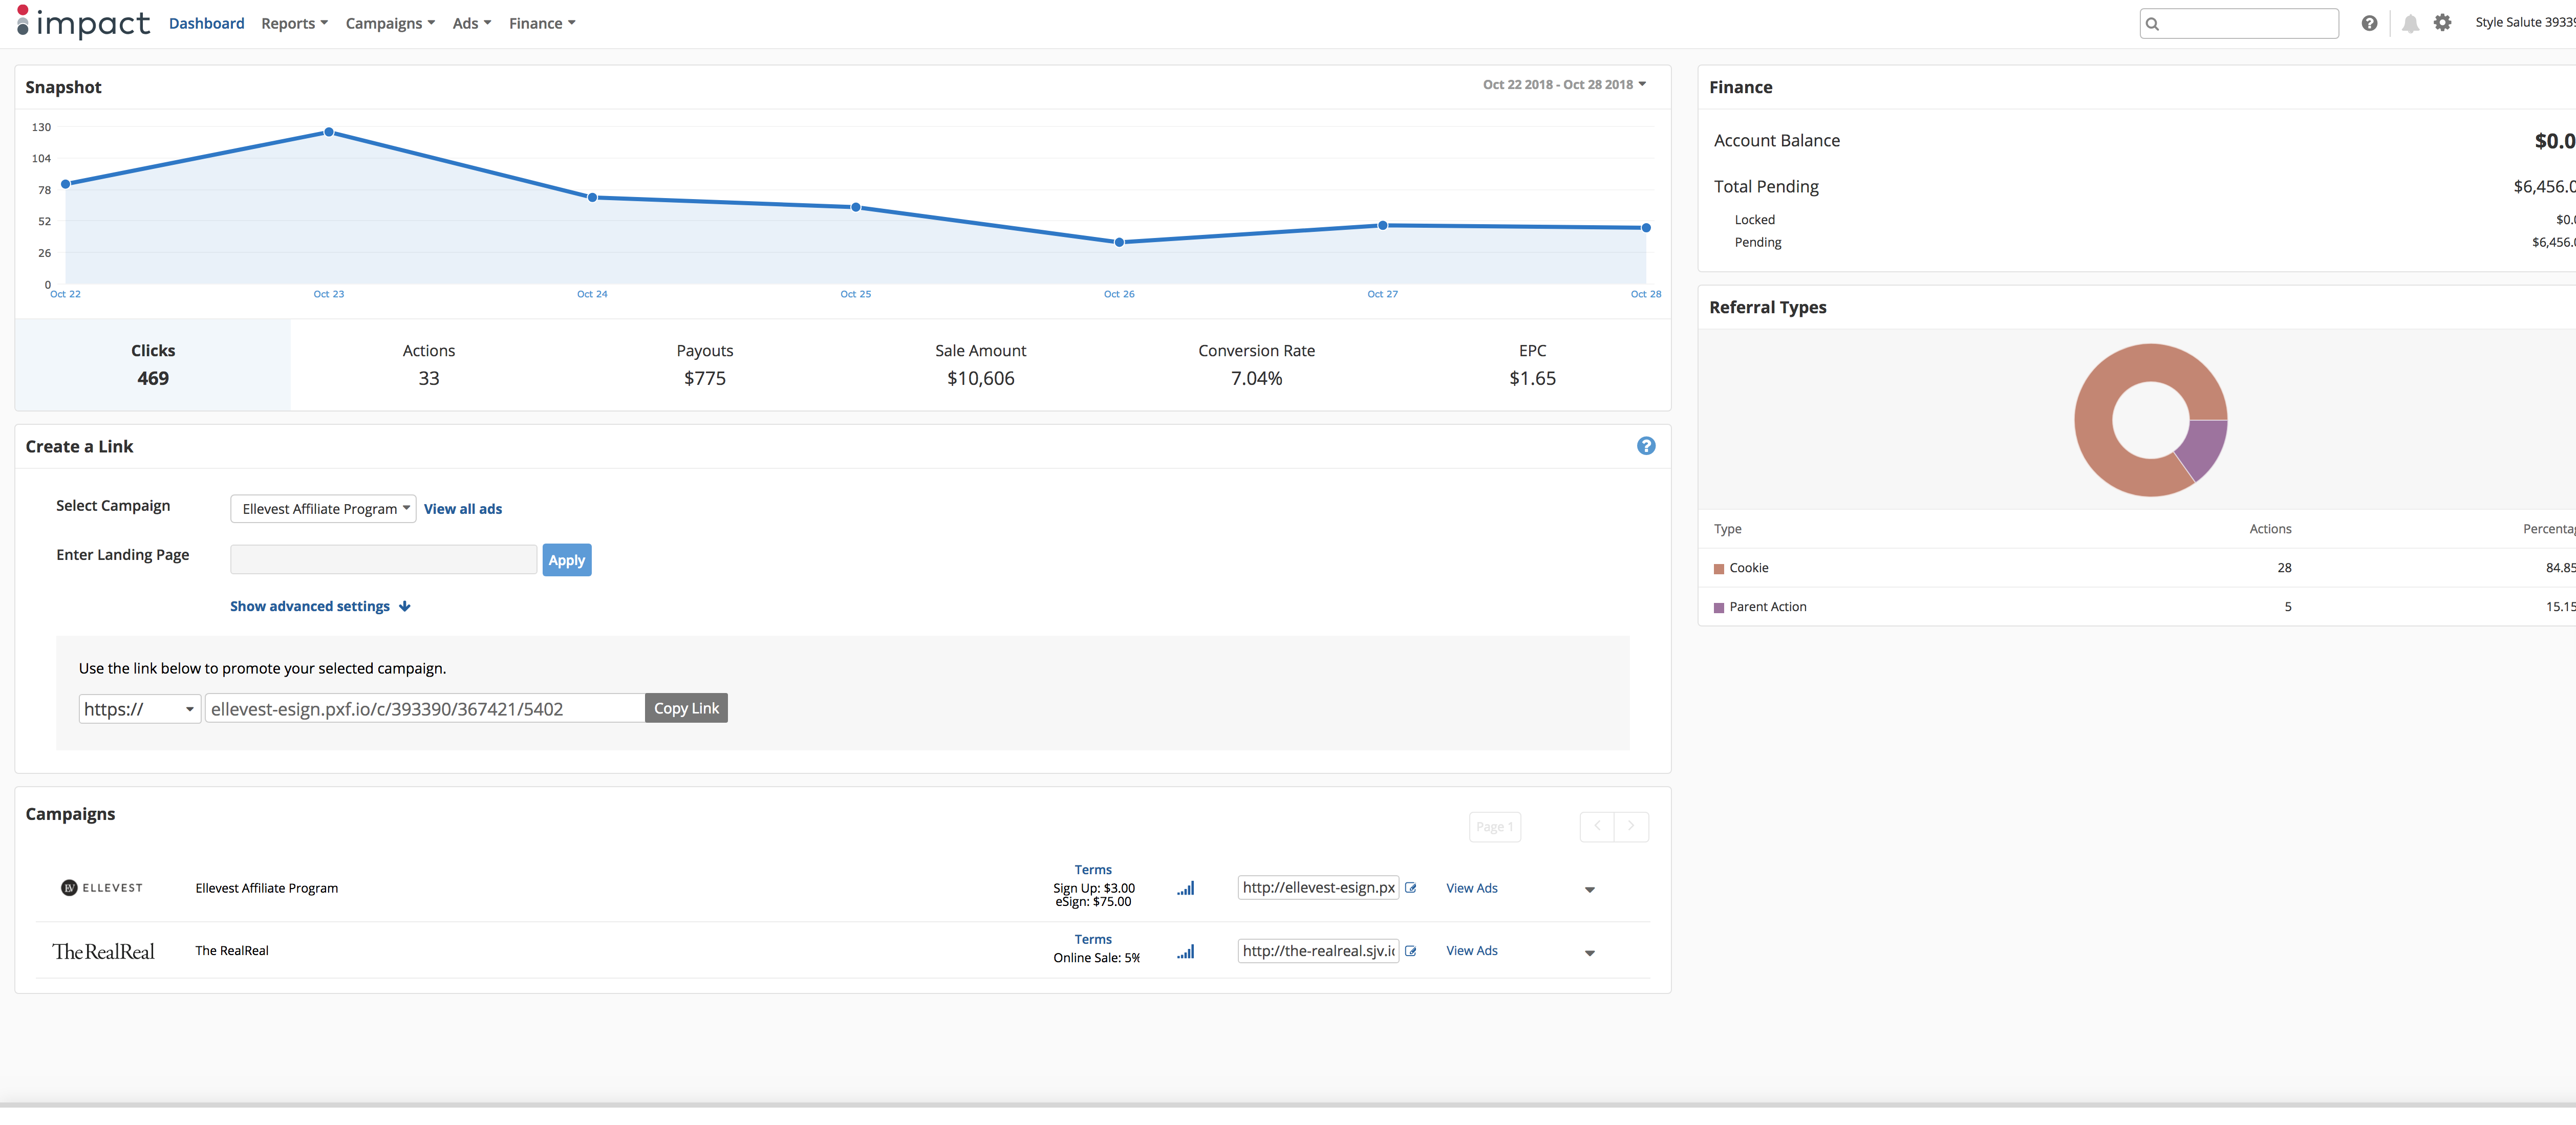View The RealReal stats bar-chart icon
2576x1125 pixels.
click(1185, 952)
